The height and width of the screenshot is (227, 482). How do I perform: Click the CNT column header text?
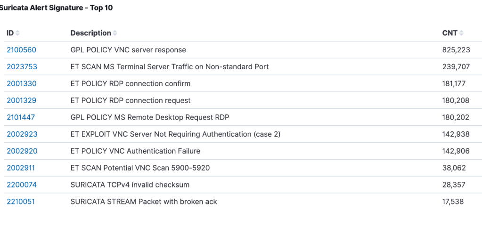[x=449, y=33]
